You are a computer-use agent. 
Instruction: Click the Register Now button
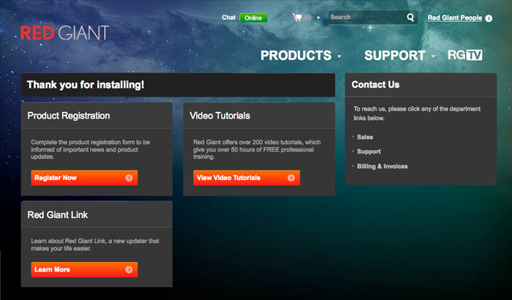coord(84,178)
